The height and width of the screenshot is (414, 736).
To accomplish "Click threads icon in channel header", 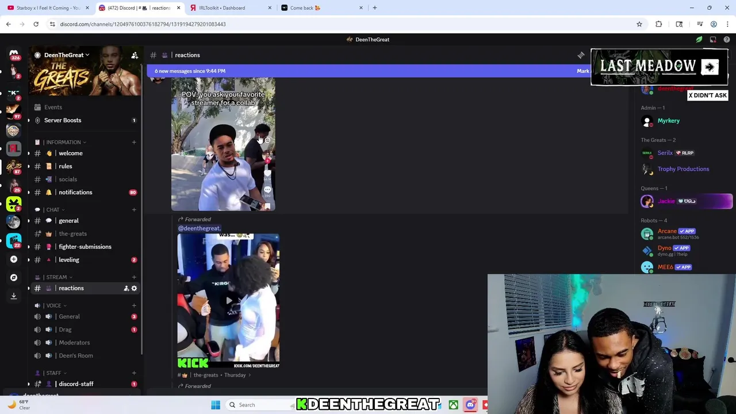I will (581, 55).
